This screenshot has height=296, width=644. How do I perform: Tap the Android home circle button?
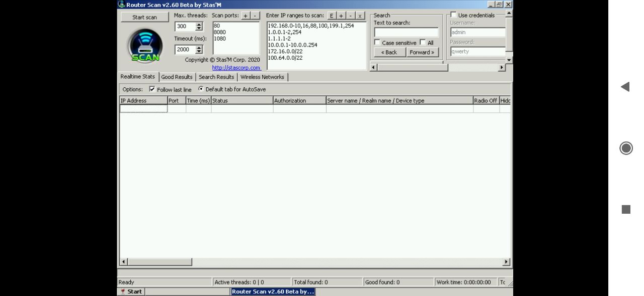[x=626, y=148]
